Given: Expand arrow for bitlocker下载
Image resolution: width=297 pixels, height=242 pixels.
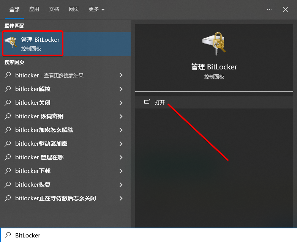Looking at the screenshot, I should 121,171.
